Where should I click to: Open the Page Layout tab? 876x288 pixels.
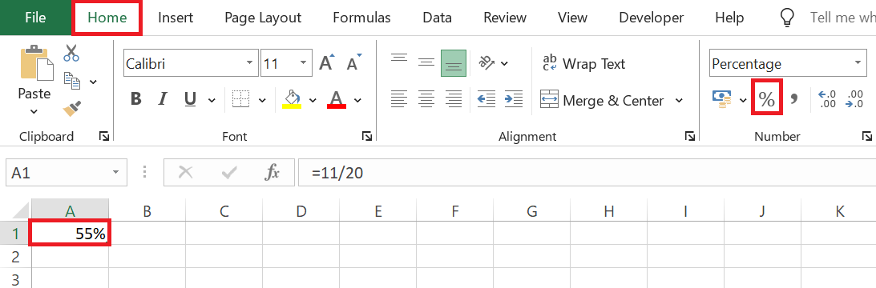tap(263, 18)
